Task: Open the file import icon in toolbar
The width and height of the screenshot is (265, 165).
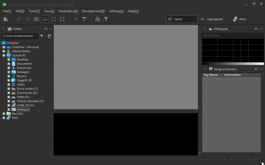Action: coord(6,19)
